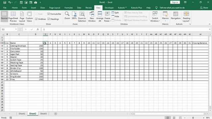This screenshot has height=119, width=212.
Task: Click Arrange All windows
Action: pos(100,17)
